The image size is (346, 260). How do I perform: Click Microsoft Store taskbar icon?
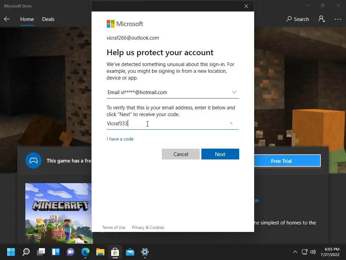(115, 252)
